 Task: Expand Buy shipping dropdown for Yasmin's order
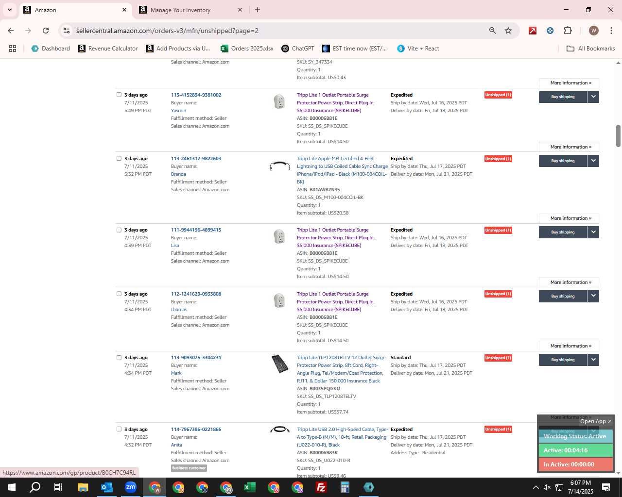593,97
